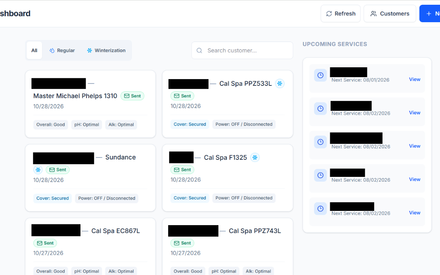Click 10/27/2026 date on Cal Spa EC867L card
Screen dimensions: 440x275
click(x=48, y=253)
